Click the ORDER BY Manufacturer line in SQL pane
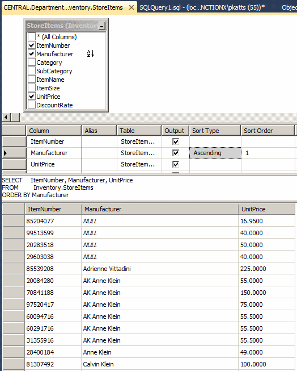 coord(35,195)
